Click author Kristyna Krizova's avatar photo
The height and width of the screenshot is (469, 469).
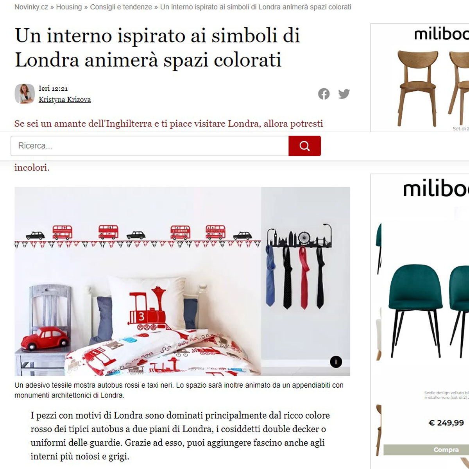(x=25, y=94)
